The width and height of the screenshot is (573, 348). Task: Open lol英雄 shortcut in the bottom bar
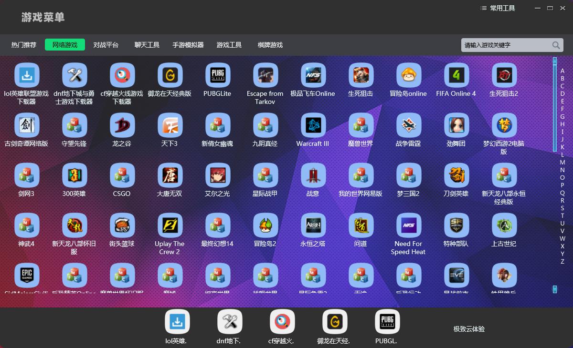(177, 322)
